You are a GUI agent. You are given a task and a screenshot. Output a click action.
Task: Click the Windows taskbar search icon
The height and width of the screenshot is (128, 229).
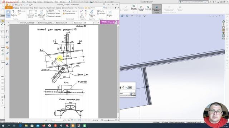point(9,126)
